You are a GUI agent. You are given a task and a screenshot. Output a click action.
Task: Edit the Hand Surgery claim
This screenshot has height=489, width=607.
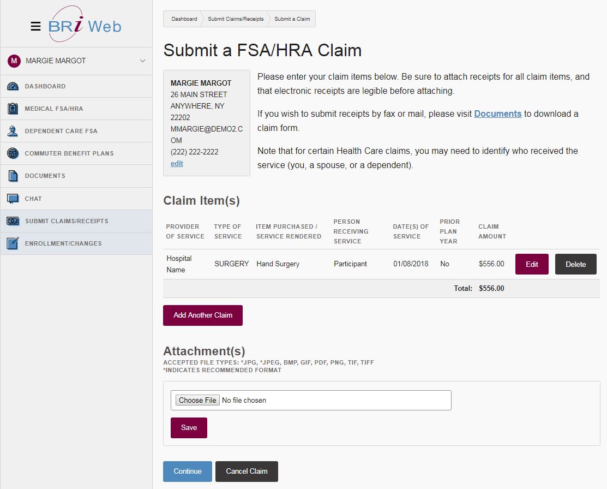click(531, 264)
